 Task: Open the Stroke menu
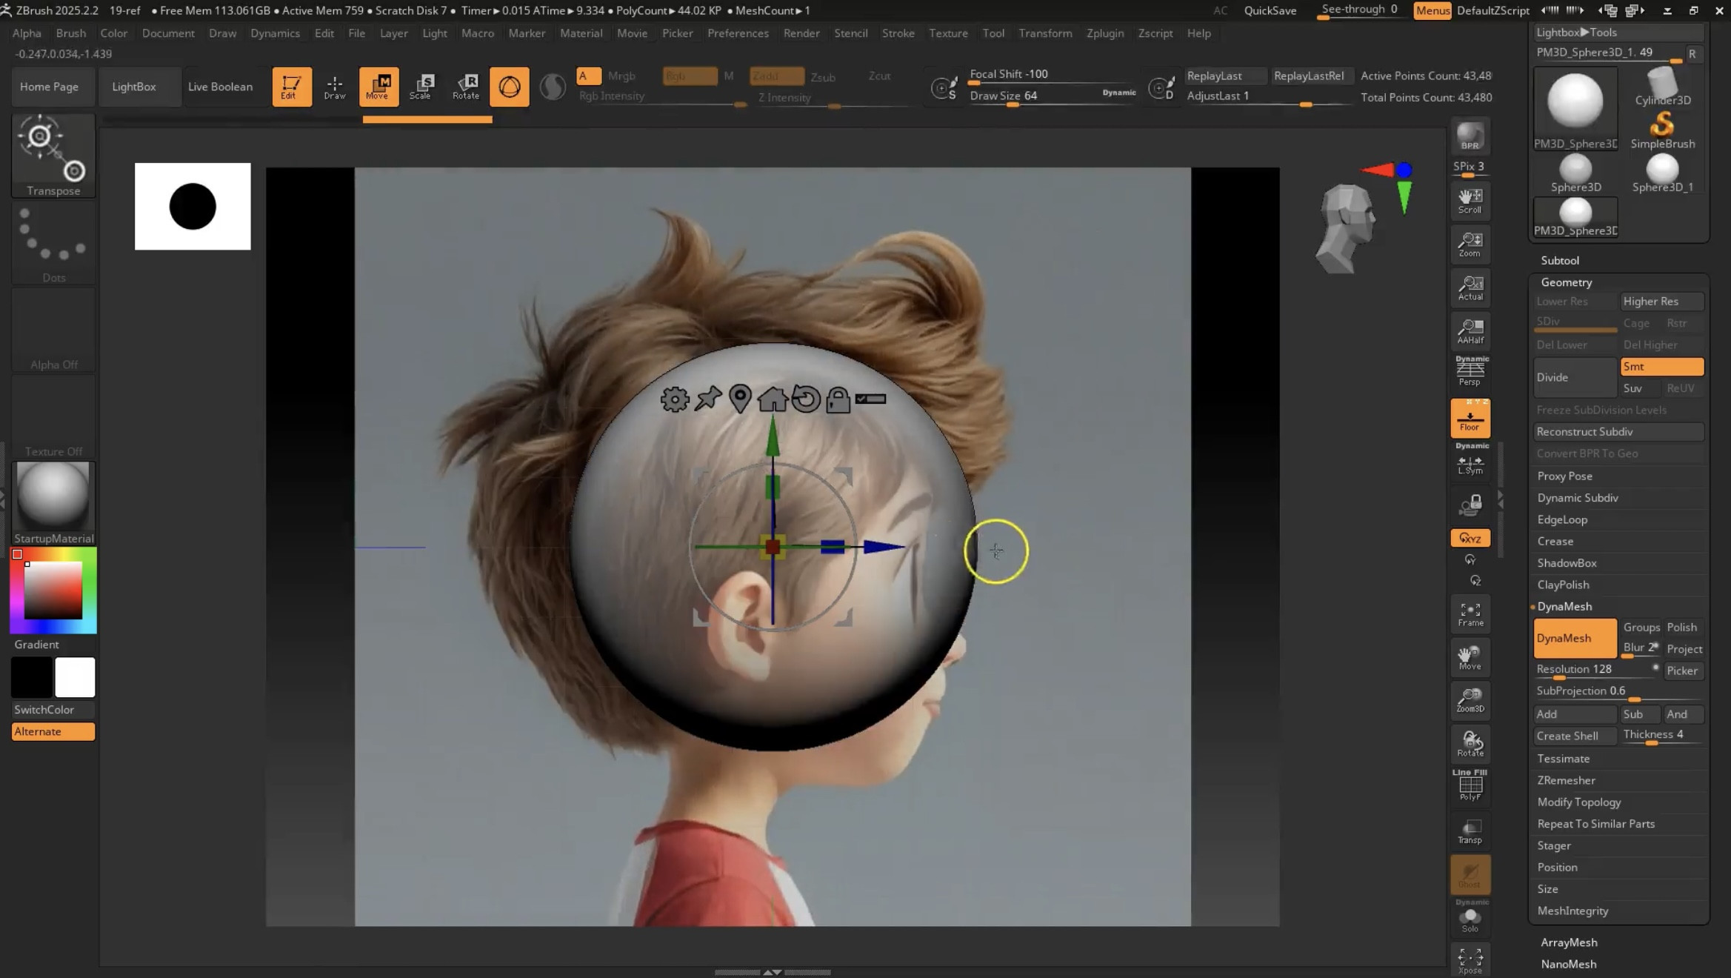point(898,33)
